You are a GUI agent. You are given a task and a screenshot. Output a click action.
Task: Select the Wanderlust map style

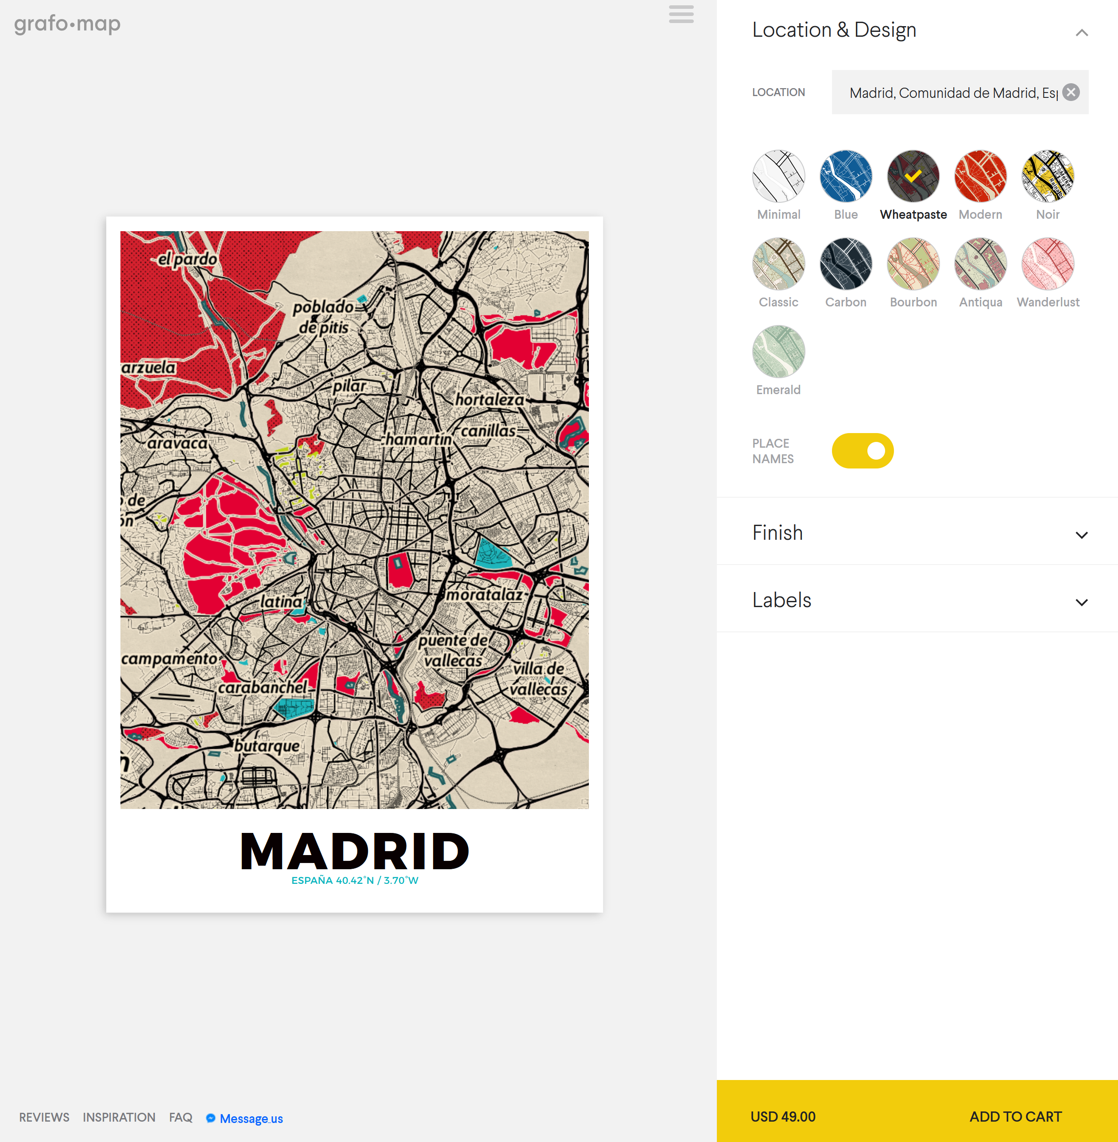coord(1047,263)
